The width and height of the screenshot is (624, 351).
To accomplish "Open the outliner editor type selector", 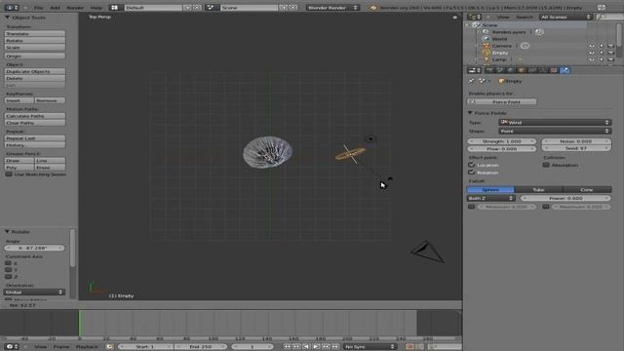I will pyautogui.click(x=474, y=17).
